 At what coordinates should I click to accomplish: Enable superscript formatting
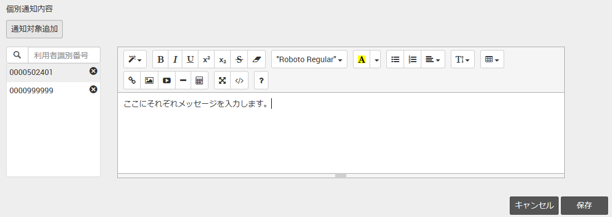tap(206, 59)
